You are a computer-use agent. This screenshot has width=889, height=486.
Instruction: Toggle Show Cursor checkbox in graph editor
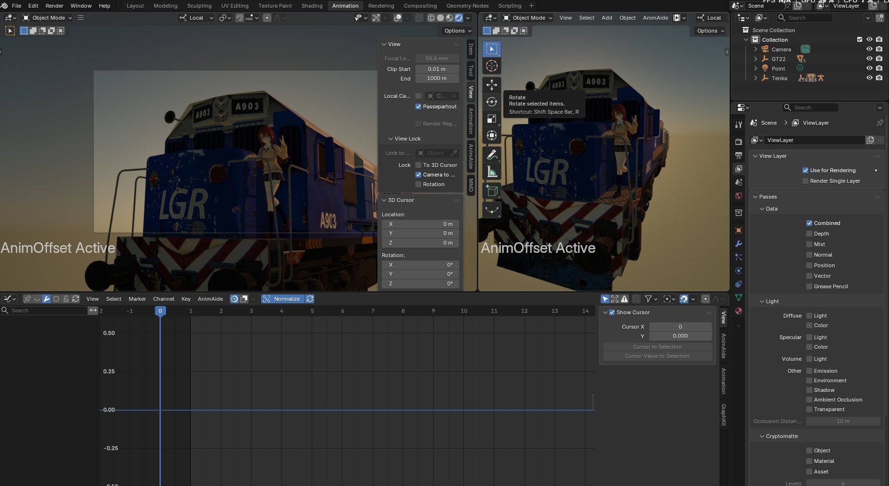tap(612, 312)
